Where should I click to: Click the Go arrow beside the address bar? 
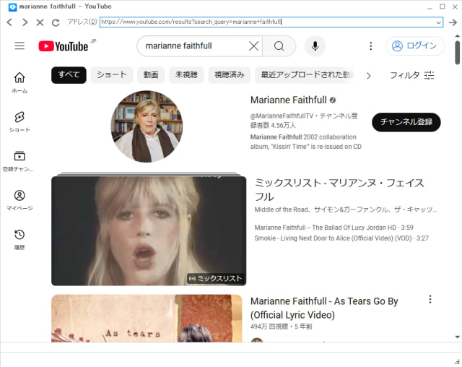pyautogui.click(x=453, y=22)
